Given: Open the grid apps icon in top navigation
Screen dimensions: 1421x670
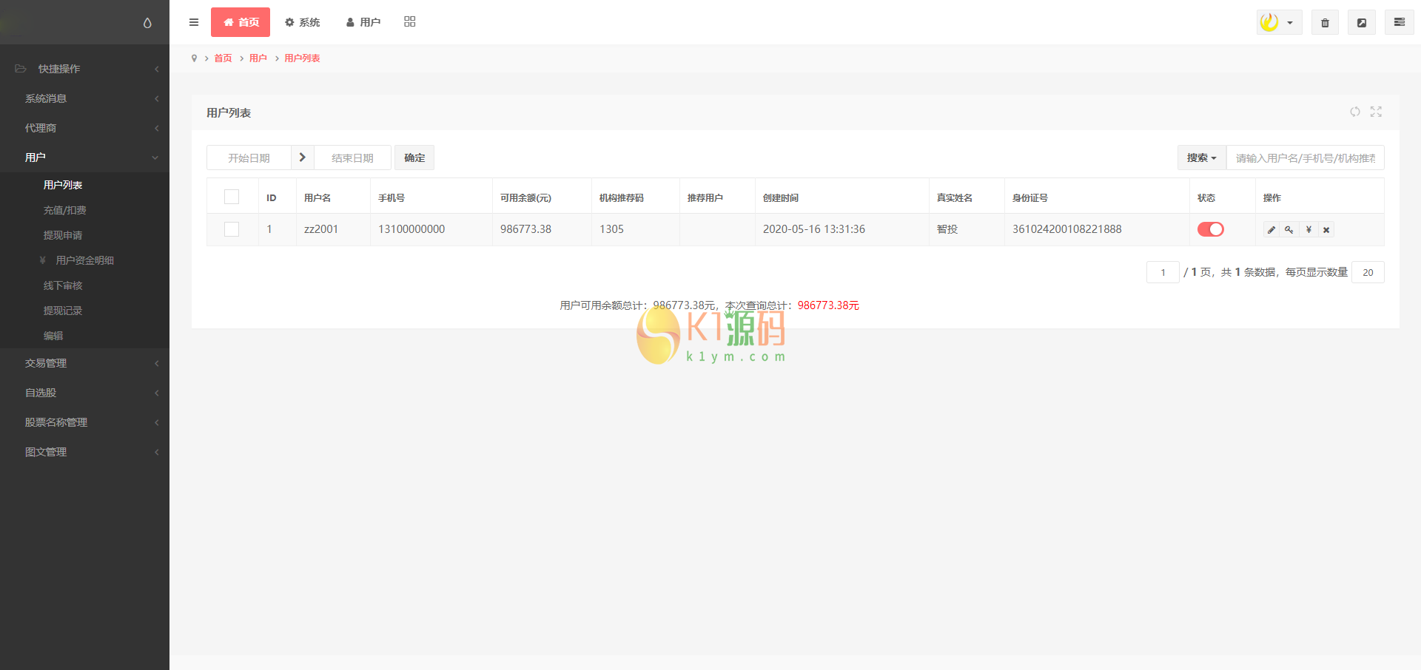Looking at the screenshot, I should pos(410,22).
